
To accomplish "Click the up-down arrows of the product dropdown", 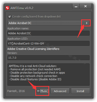I will tap(87, 23).
